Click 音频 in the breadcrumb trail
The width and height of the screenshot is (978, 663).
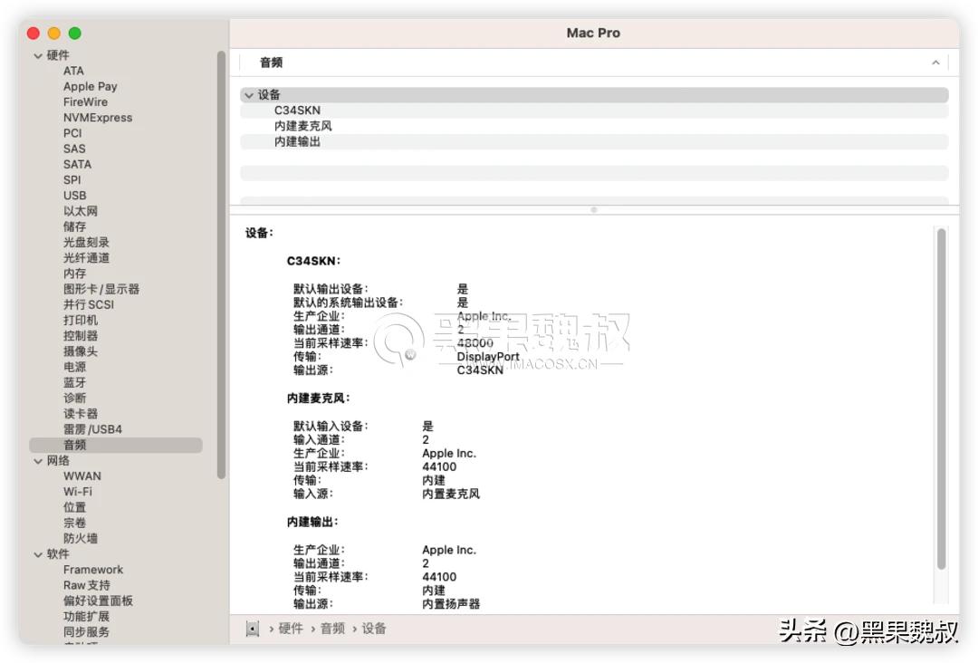(x=332, y=628)
